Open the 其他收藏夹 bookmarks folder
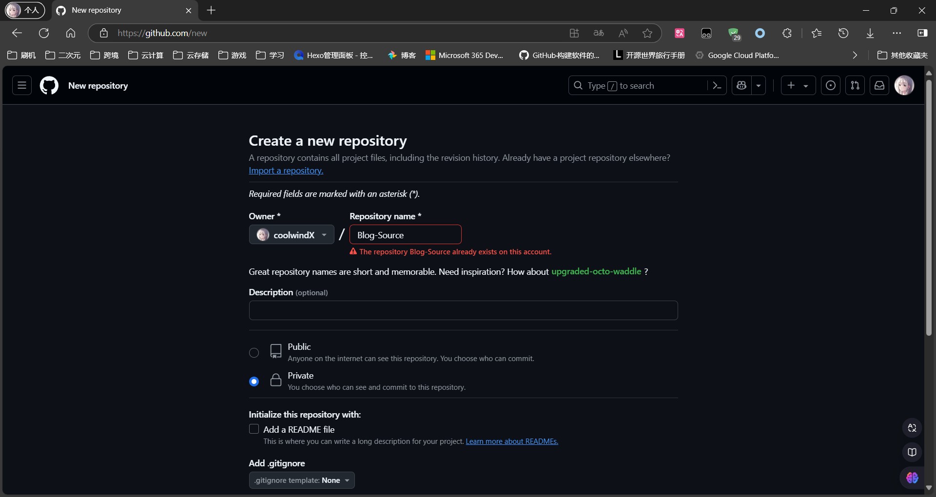This screenshot has height=497, width=936. (902, 55)
